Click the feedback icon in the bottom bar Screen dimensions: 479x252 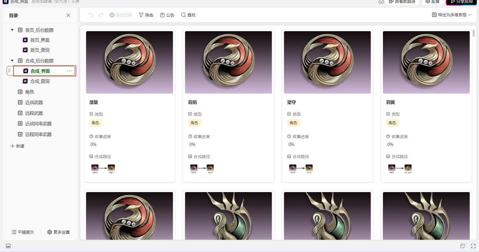tap(463, 246)
